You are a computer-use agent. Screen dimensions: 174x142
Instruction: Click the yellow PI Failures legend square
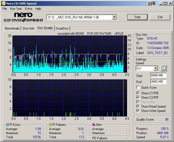(50, 125)
